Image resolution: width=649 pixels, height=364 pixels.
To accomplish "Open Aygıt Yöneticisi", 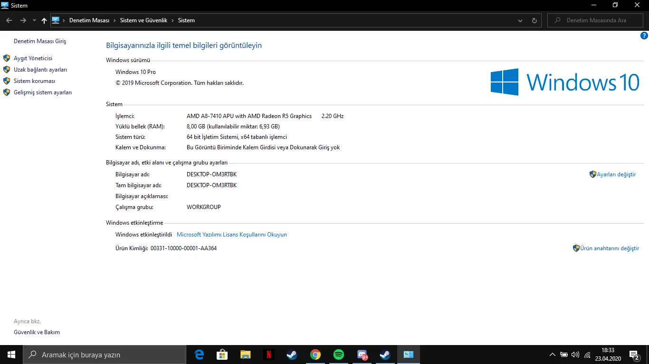I will coord(33,58).
